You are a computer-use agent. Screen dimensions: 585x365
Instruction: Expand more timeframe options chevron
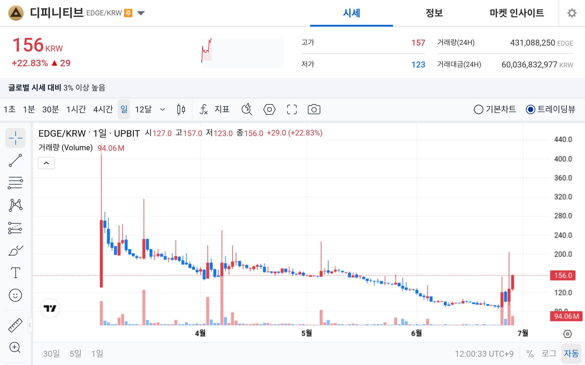click(162, 109)
